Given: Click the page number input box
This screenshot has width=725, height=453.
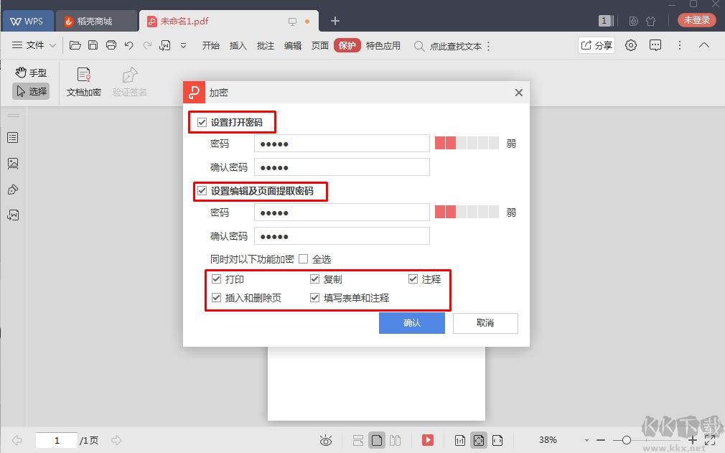Looking at the screenshot, I should (57, 440).
